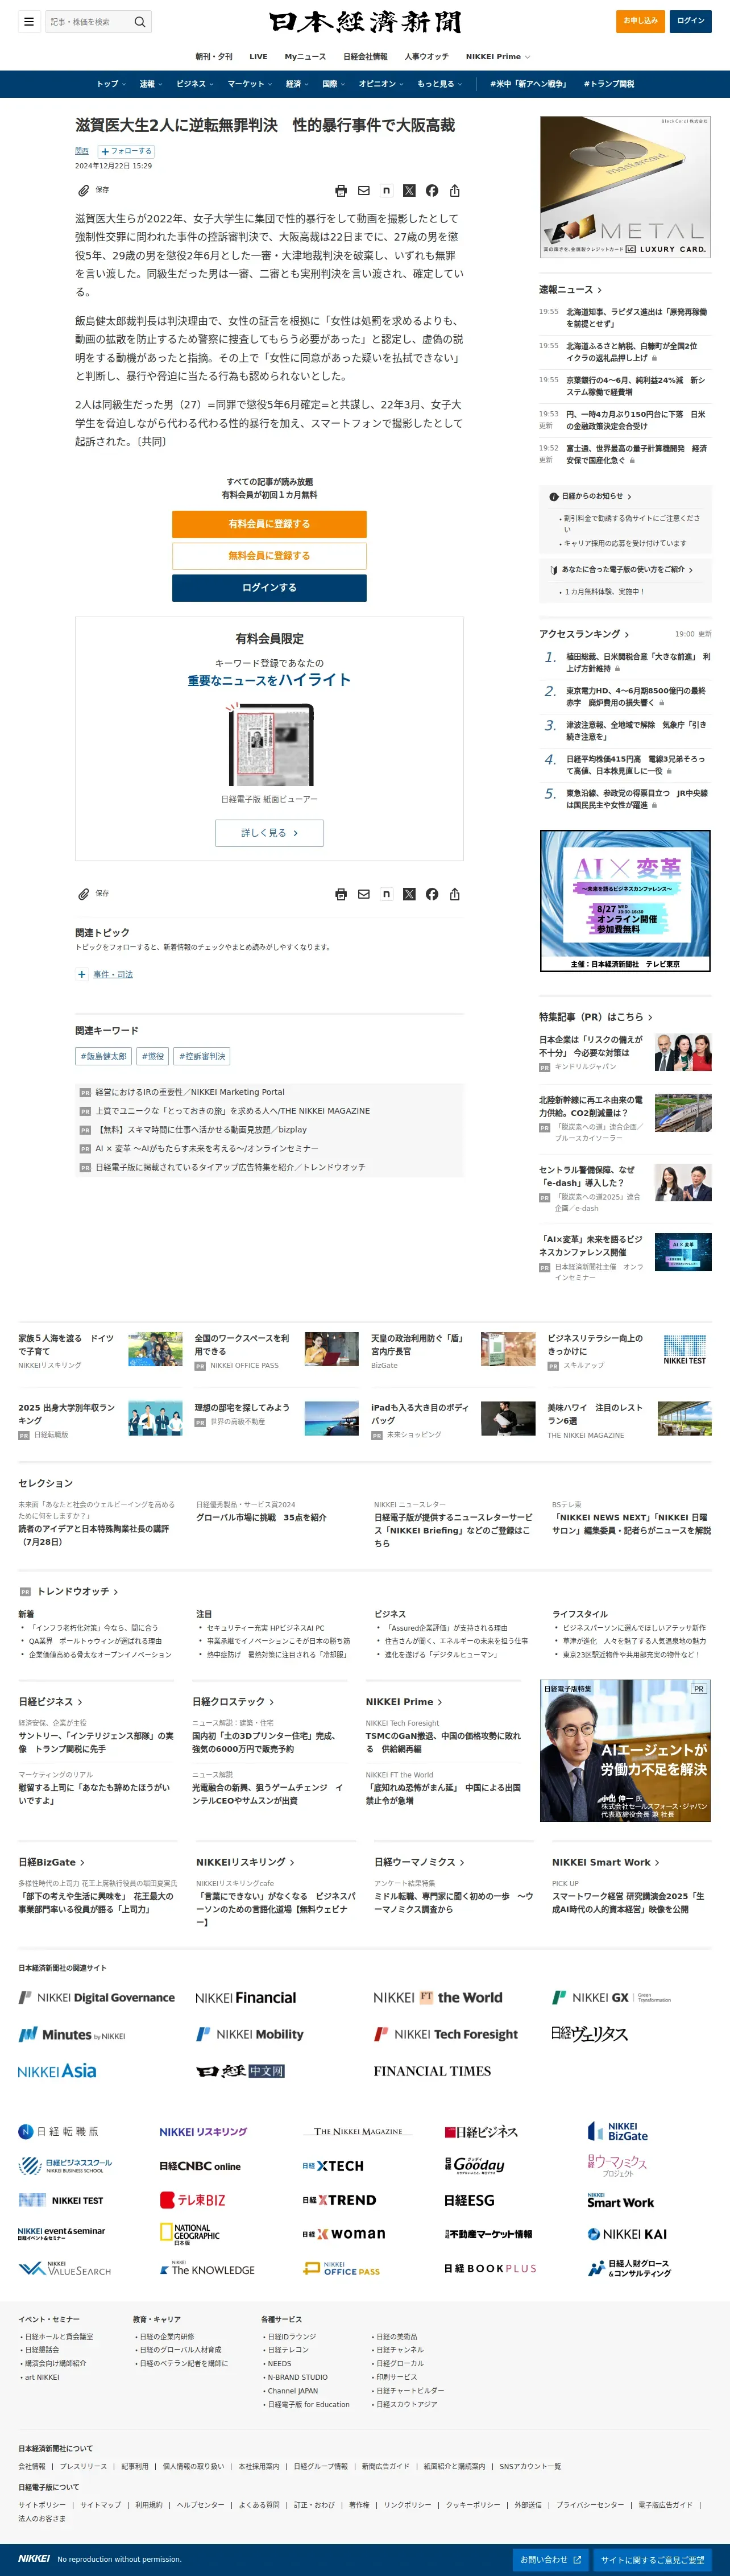Click the mail icon above 関連トピック

pyautogui.click(x=364, y=894)
